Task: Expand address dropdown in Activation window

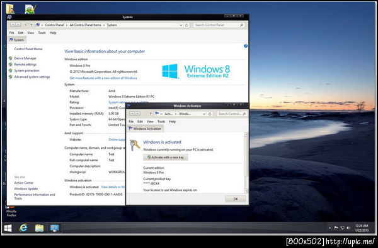Action: pos(204,114)
